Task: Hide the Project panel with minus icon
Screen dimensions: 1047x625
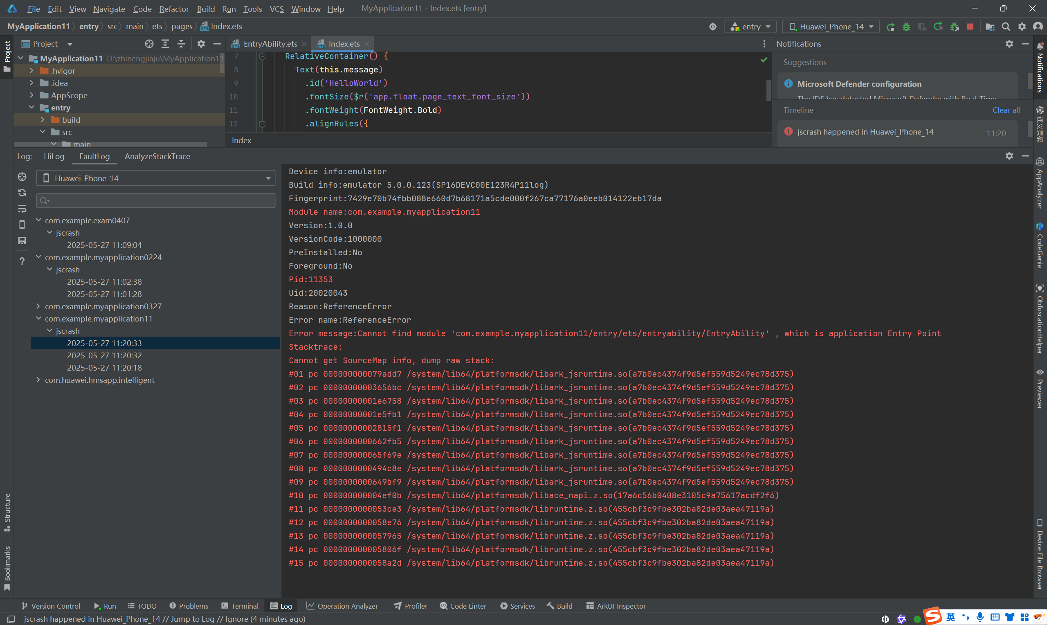Action: point(217,44)
